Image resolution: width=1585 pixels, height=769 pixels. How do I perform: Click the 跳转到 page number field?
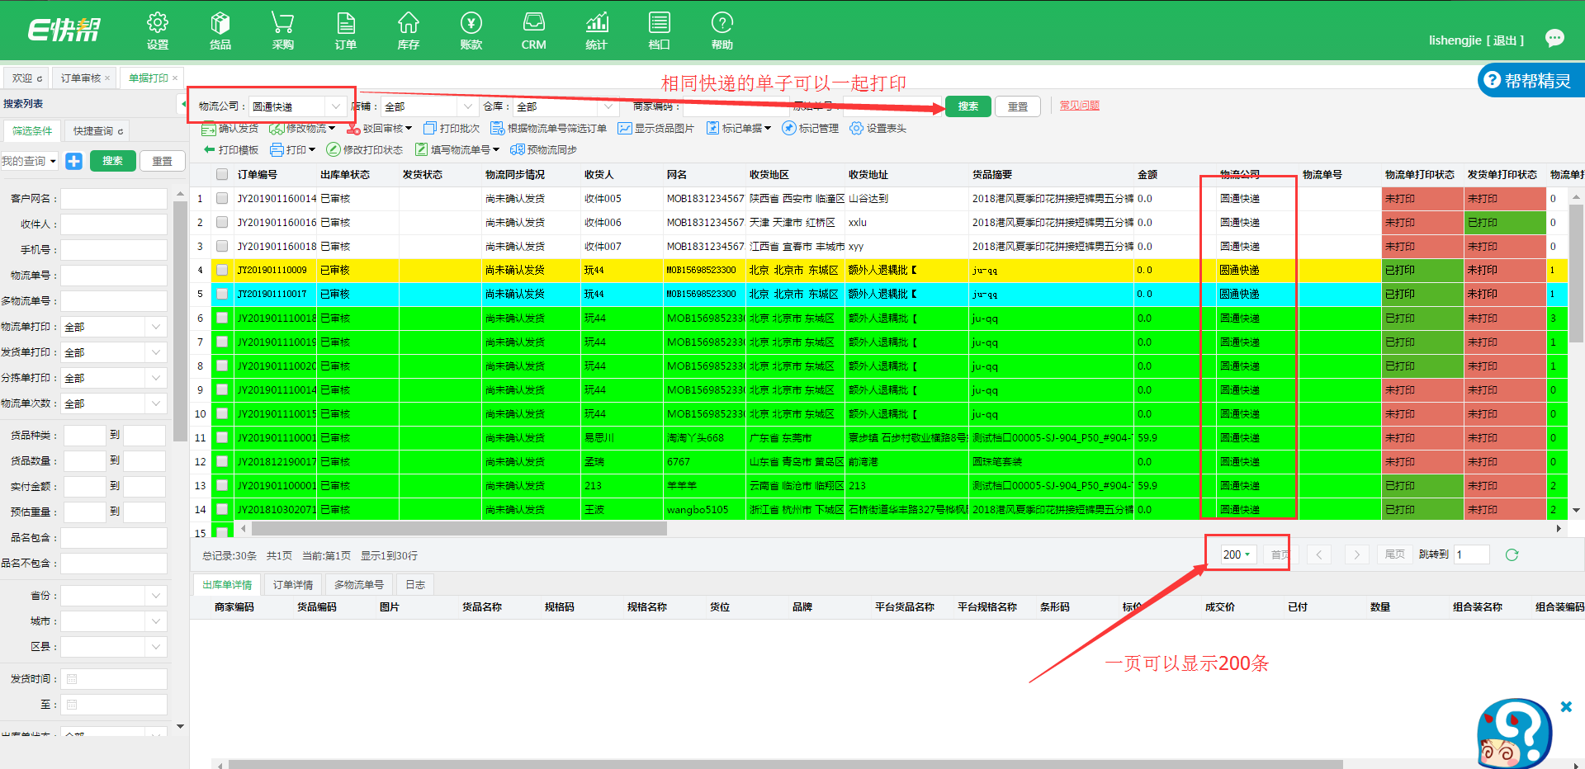pyautogui.click(x=1472, y=554)
